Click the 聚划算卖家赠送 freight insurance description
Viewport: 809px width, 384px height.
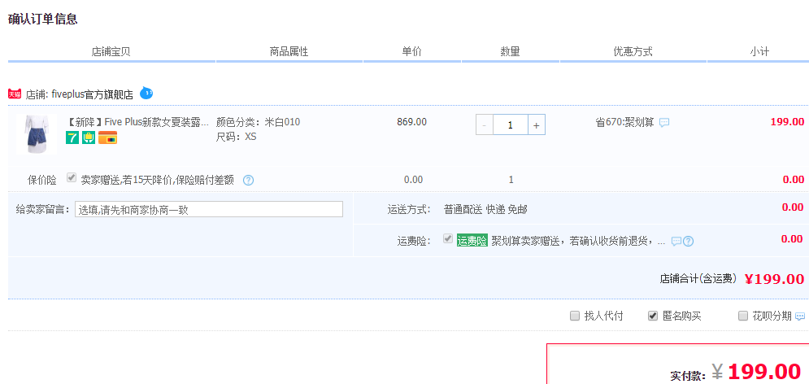click(578, 241)
